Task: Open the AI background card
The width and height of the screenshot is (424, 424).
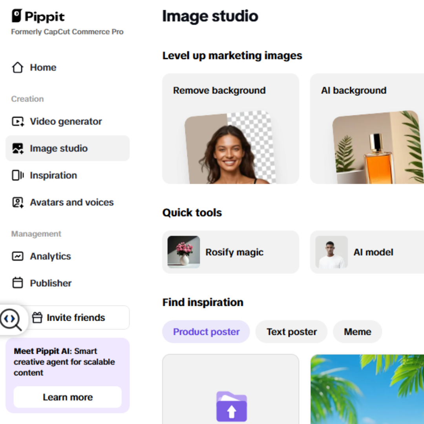Action: (x=367, y=129)
